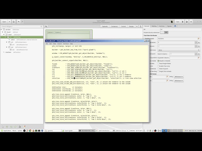Open the recent files arrow next to Open
Image resolution: width=202 pixels, height=151 pixels.
tap(9, 22)
